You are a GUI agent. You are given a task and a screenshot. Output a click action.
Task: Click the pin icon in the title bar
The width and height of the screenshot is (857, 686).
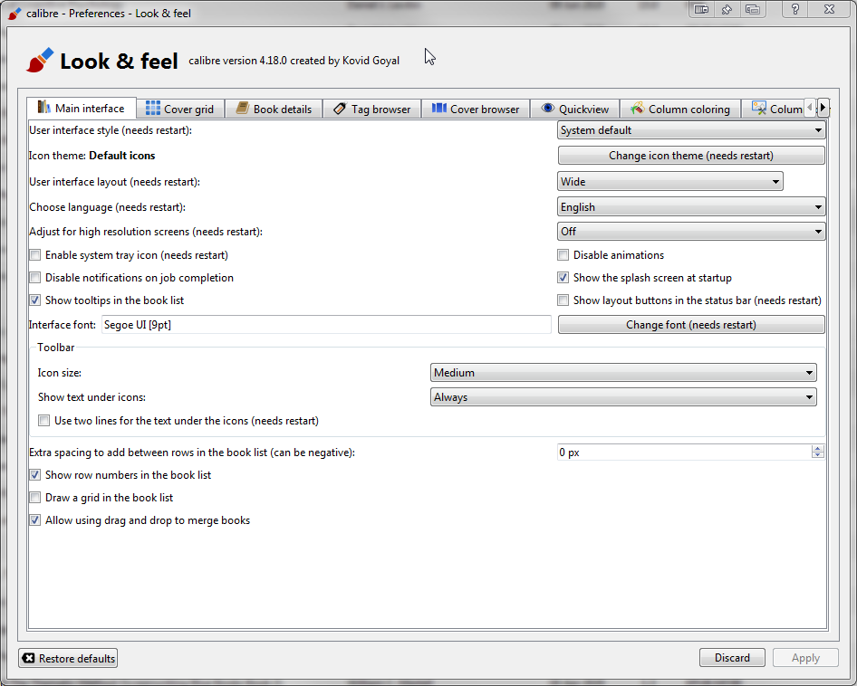[x=727, y=9]
